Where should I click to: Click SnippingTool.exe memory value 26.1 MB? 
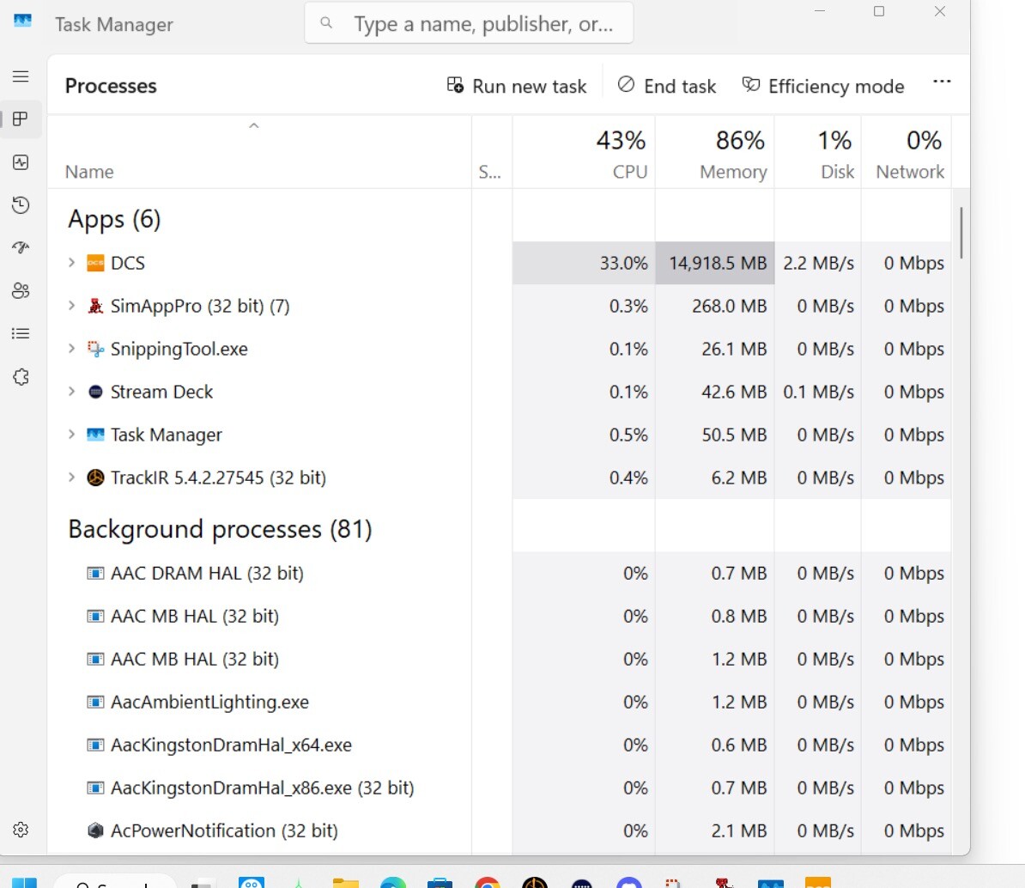coord(734,350)
